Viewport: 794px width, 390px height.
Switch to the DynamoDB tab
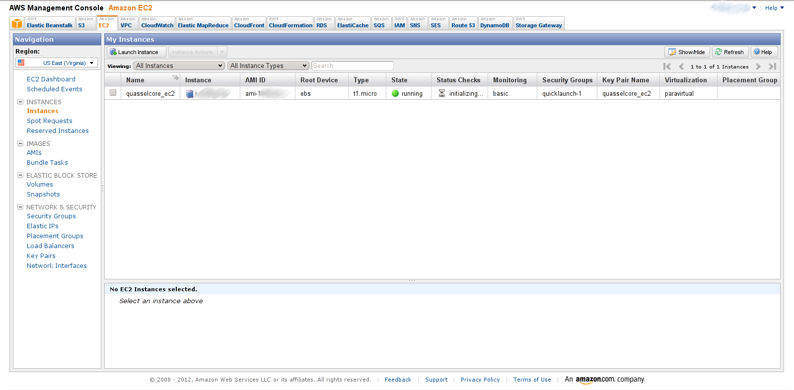pyautogui.click(x=495, y=23)
